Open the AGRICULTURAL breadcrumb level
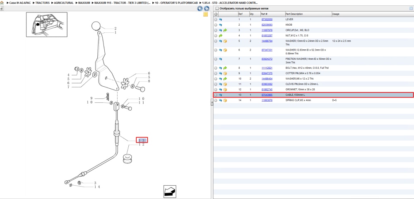 [64, 3]
